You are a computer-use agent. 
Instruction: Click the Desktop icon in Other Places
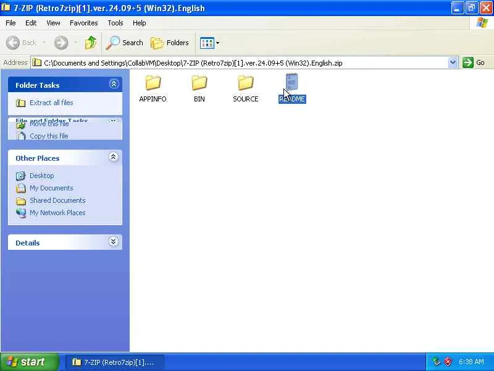pos(21,176)
